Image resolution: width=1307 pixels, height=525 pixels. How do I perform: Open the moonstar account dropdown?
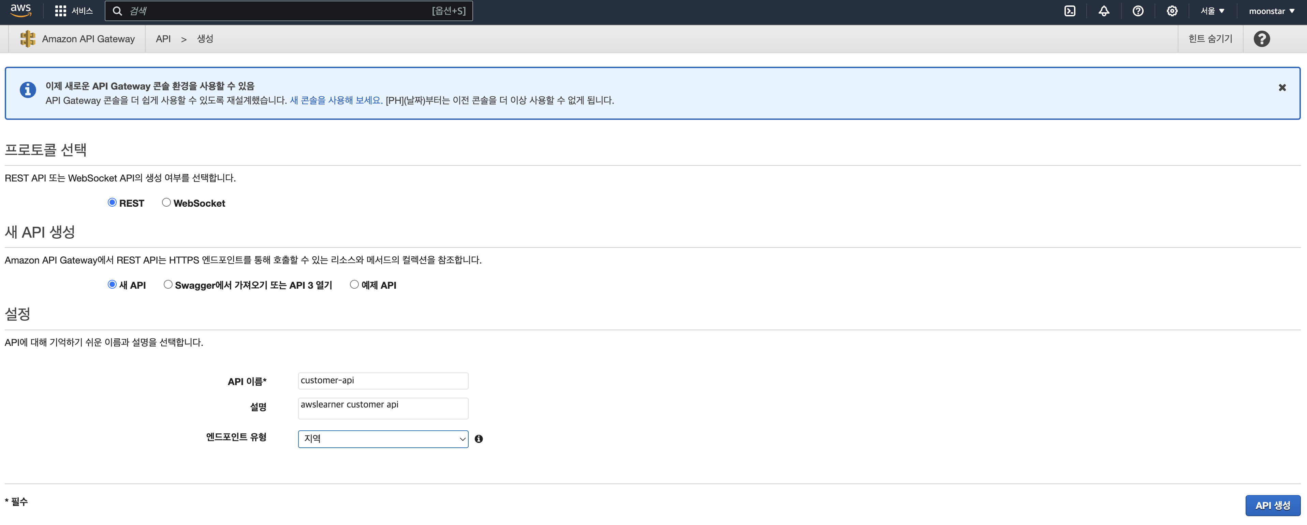coord(1272,11)
